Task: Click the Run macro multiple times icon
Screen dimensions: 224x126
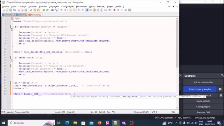Action: (x=126, y=10)
